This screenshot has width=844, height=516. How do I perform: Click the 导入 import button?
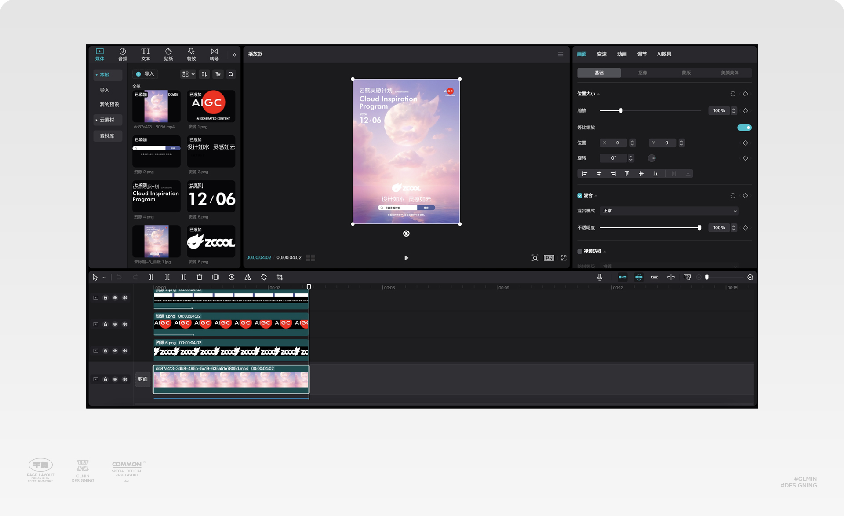[x=146, y=74]
